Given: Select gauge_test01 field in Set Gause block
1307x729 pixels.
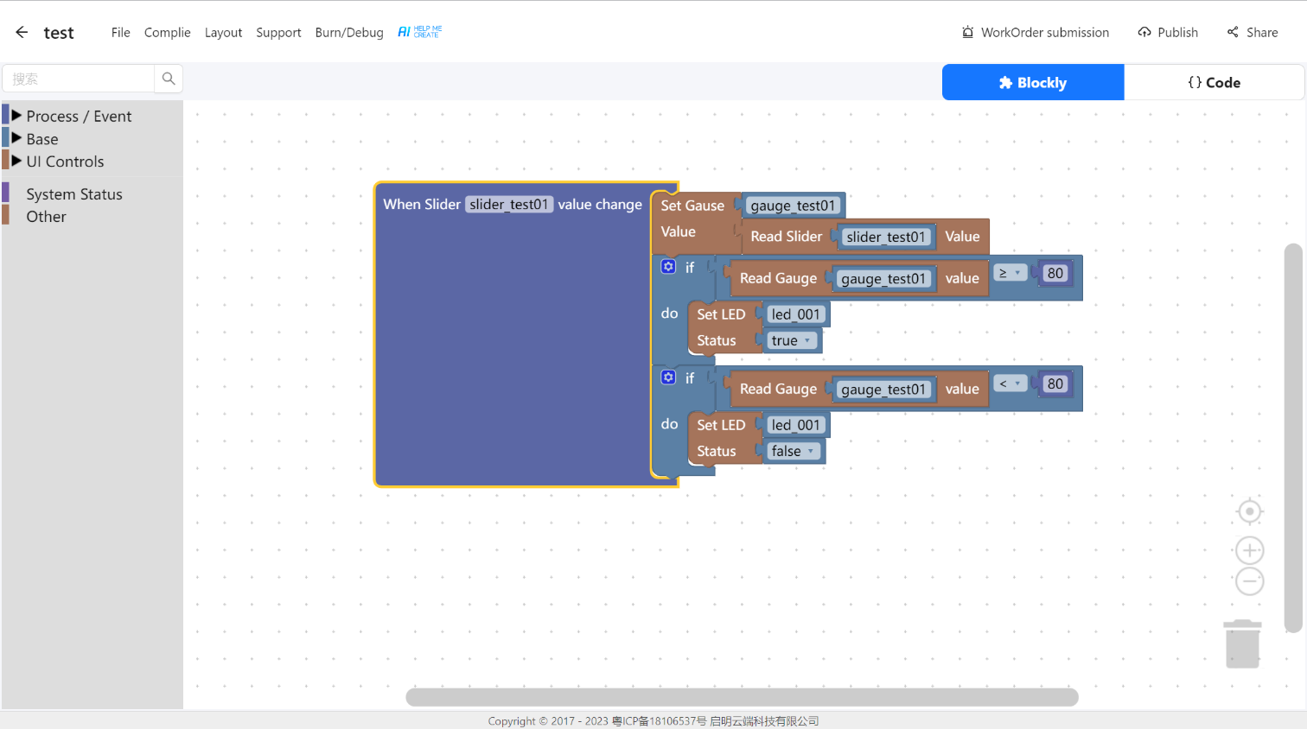Looking at the screenshot, I should pyautogui.click(x=793, y=206).
